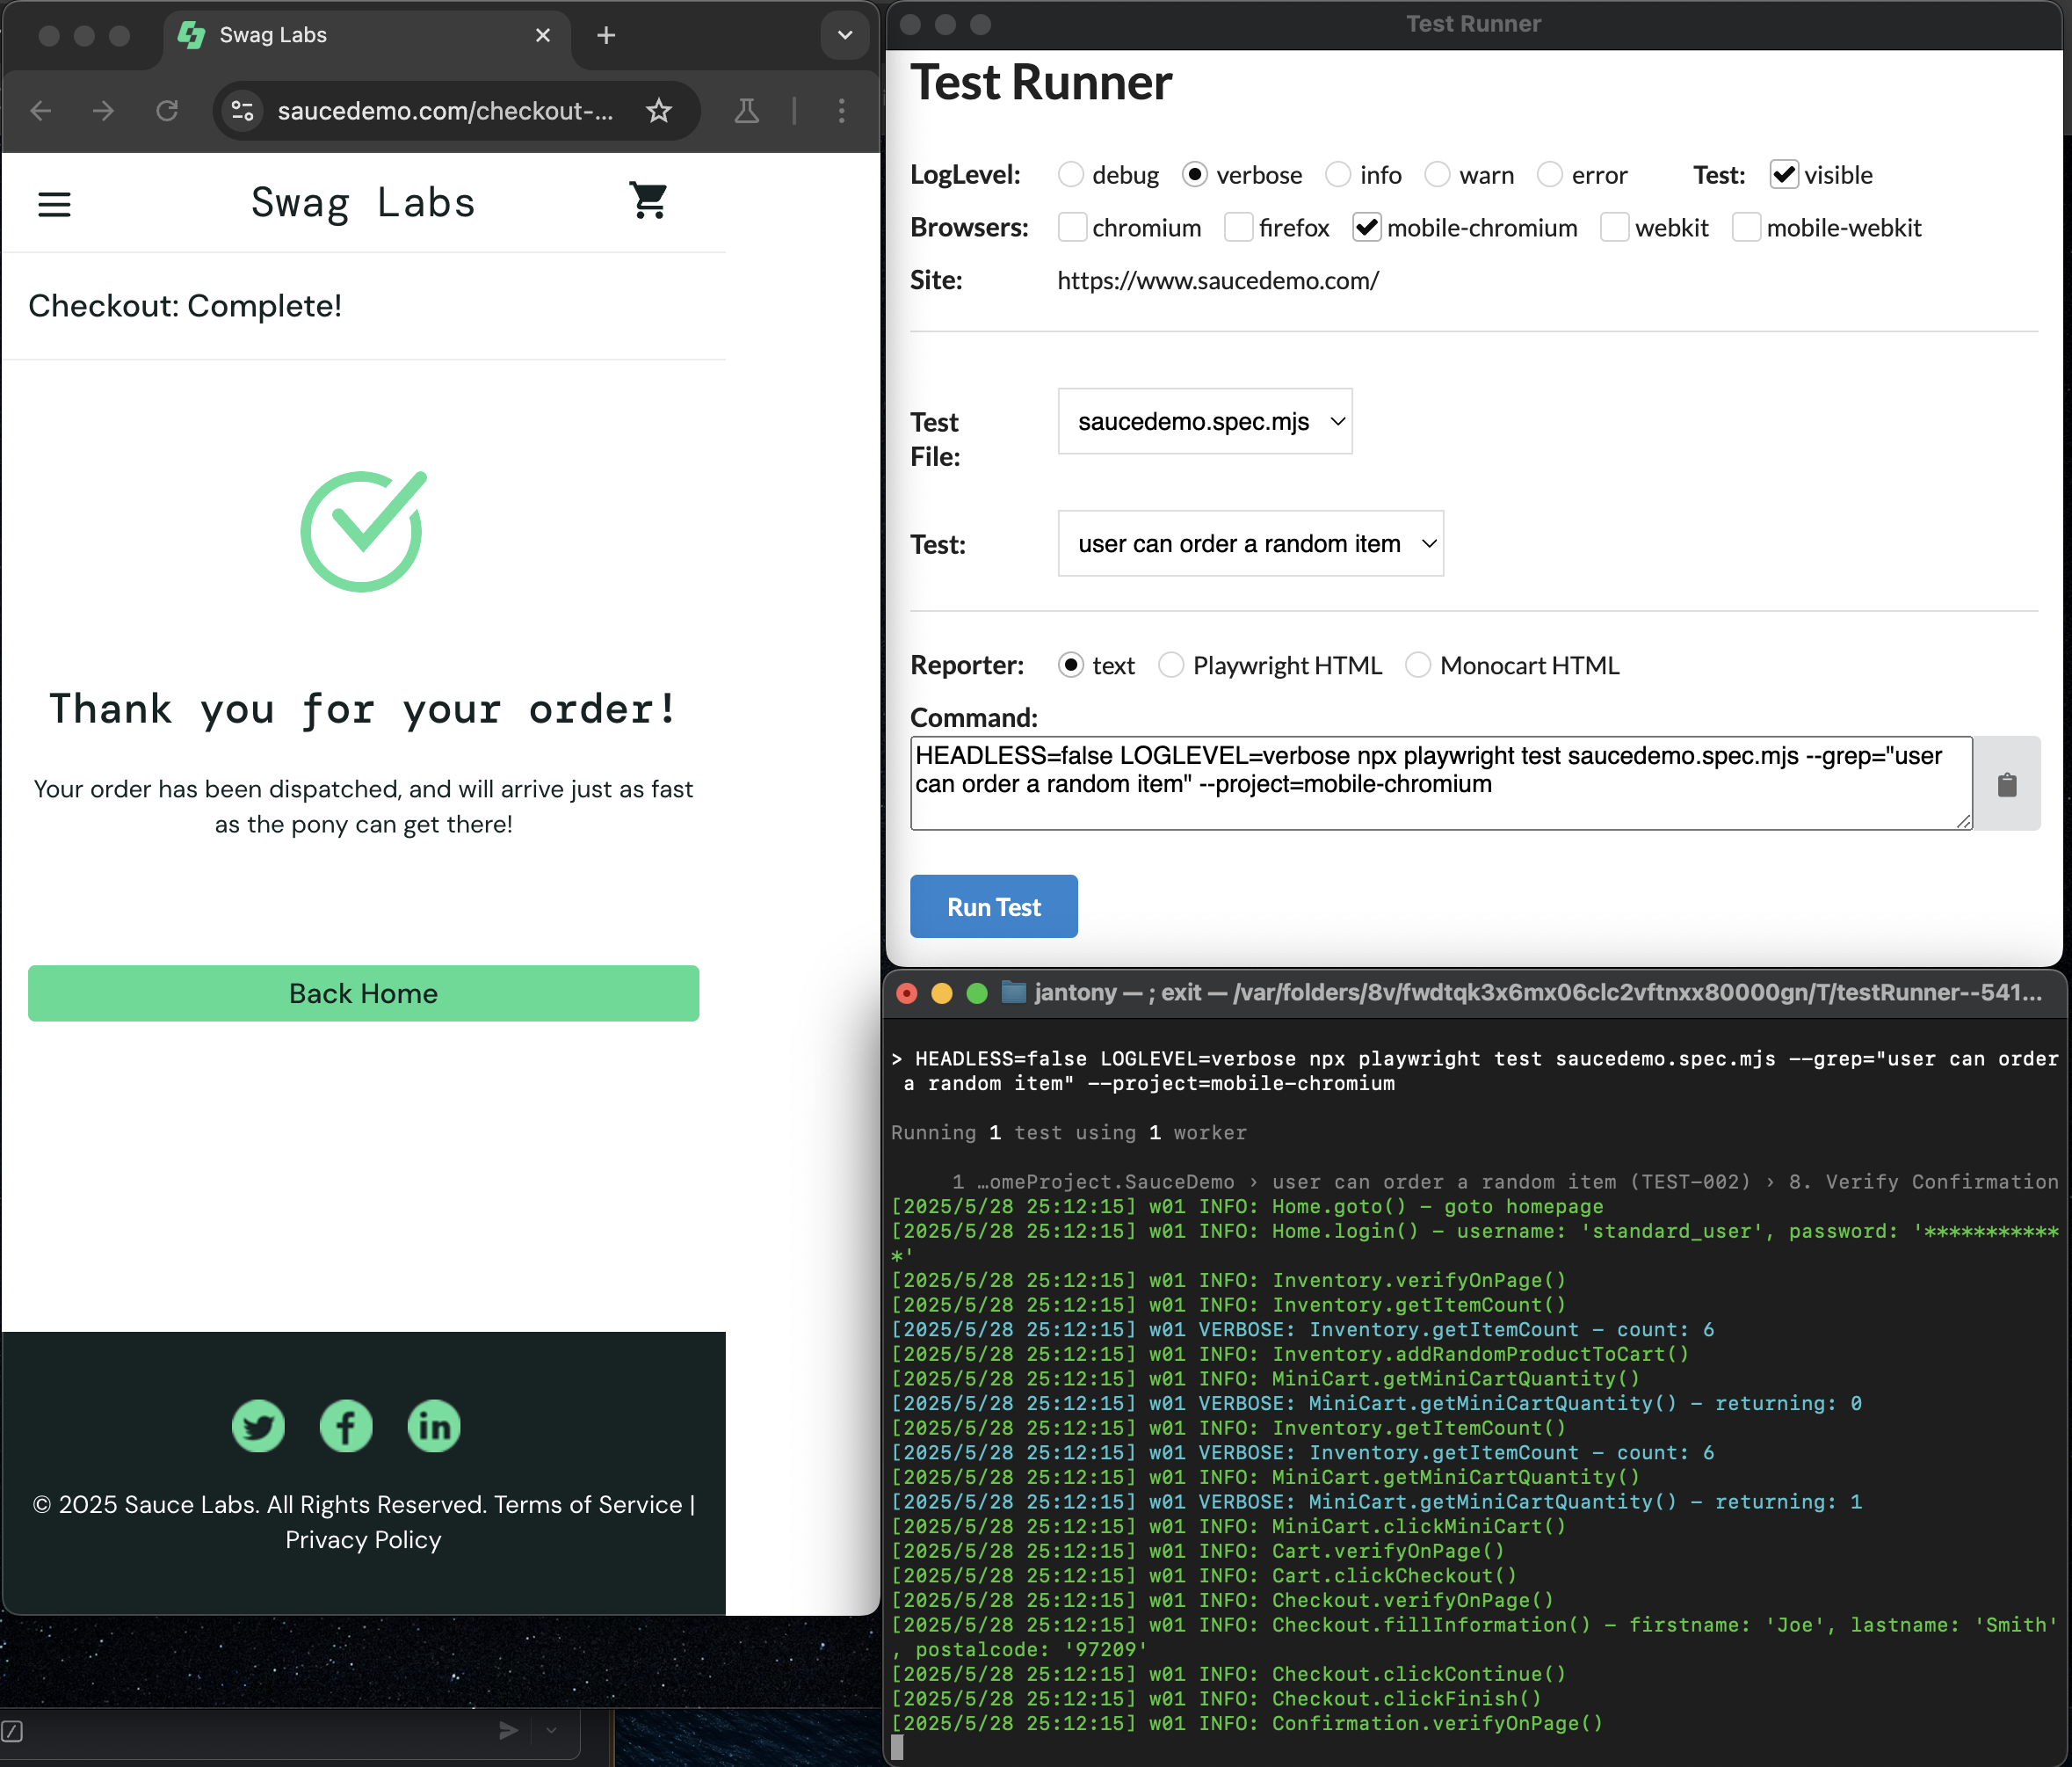Copy command with the clipboard icon

2007,784
